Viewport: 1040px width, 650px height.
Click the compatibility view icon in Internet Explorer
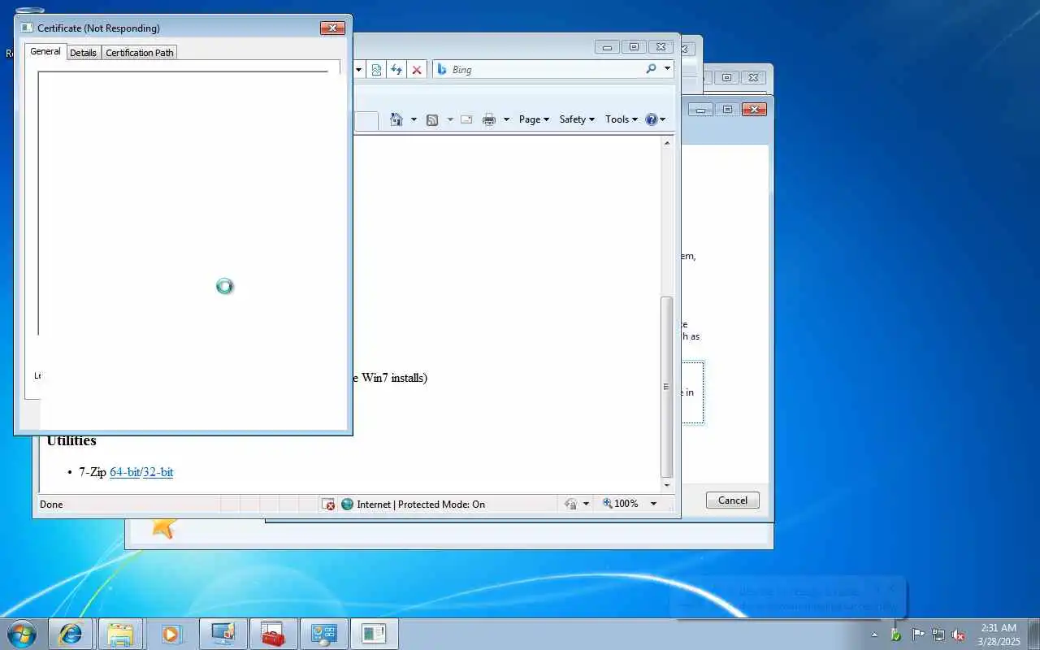tap(377, 70)
